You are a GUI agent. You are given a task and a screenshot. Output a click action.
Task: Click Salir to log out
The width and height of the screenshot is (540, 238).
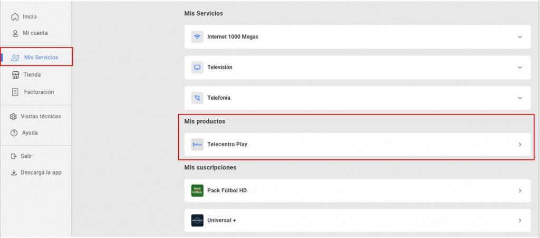(x=26, y=156)
